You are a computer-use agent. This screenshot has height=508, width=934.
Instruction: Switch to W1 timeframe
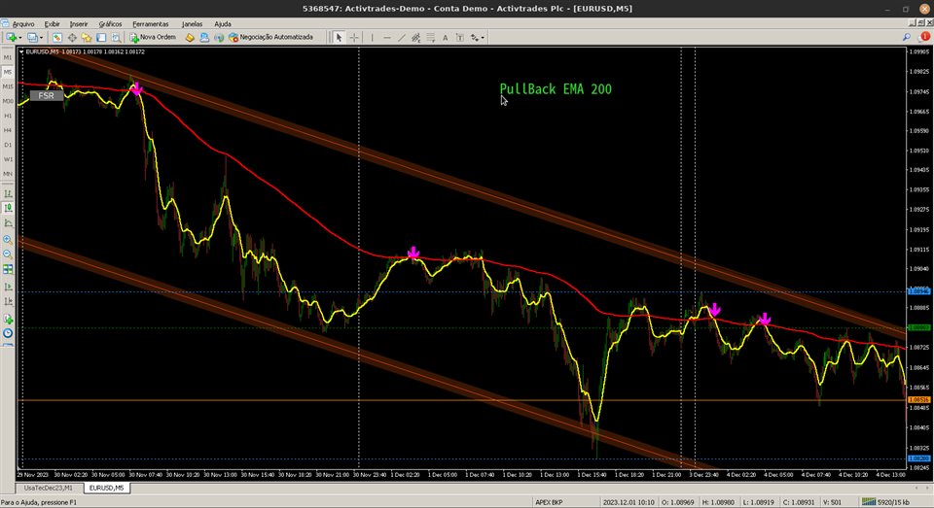coord(8,159)
